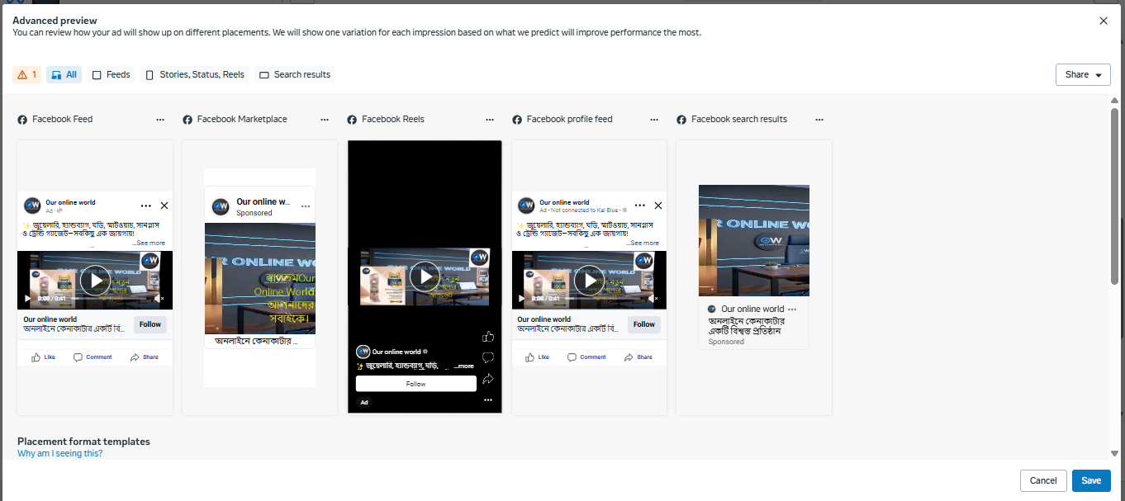The height and width of the screenshot is (501, 1125).
Task: Select the All placements filter
Action: click(x=64, y=74)
